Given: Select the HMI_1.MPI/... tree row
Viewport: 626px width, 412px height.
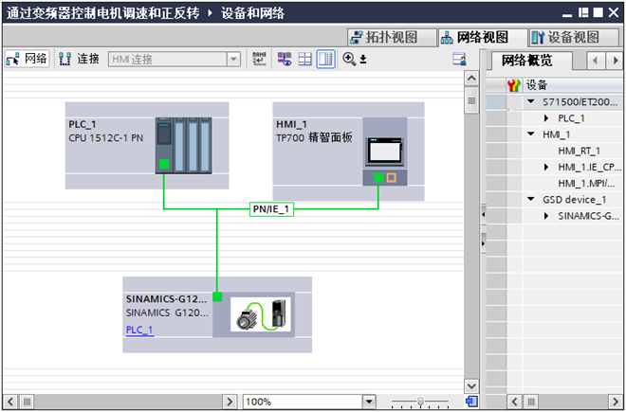Looking at the screenshot, I should click(x=586, y=184).
